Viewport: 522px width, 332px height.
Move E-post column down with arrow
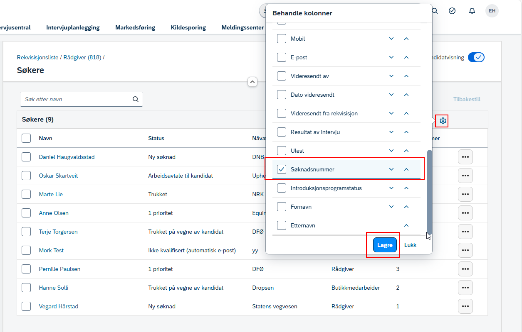pyautogui.click(x=391, y=57)
